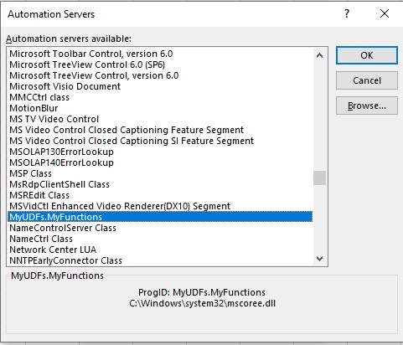403x345 pixels.
Task: Close the Automation Servers dialog
Action: click(385, 13)
